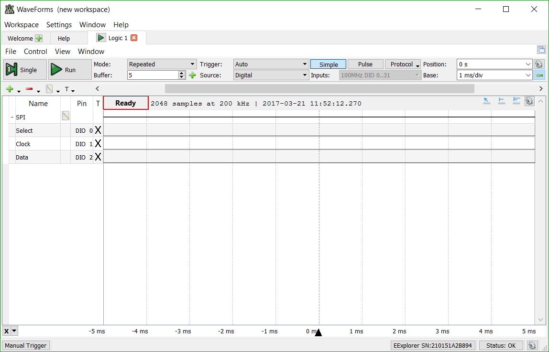Open the Control menu
549x352 pixels.
(35, 52)
